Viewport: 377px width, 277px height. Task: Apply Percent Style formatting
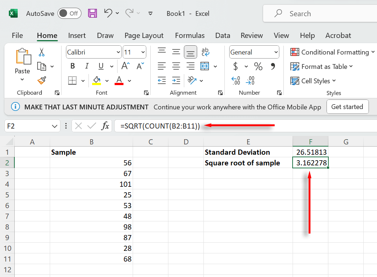[x=258, y=66]
